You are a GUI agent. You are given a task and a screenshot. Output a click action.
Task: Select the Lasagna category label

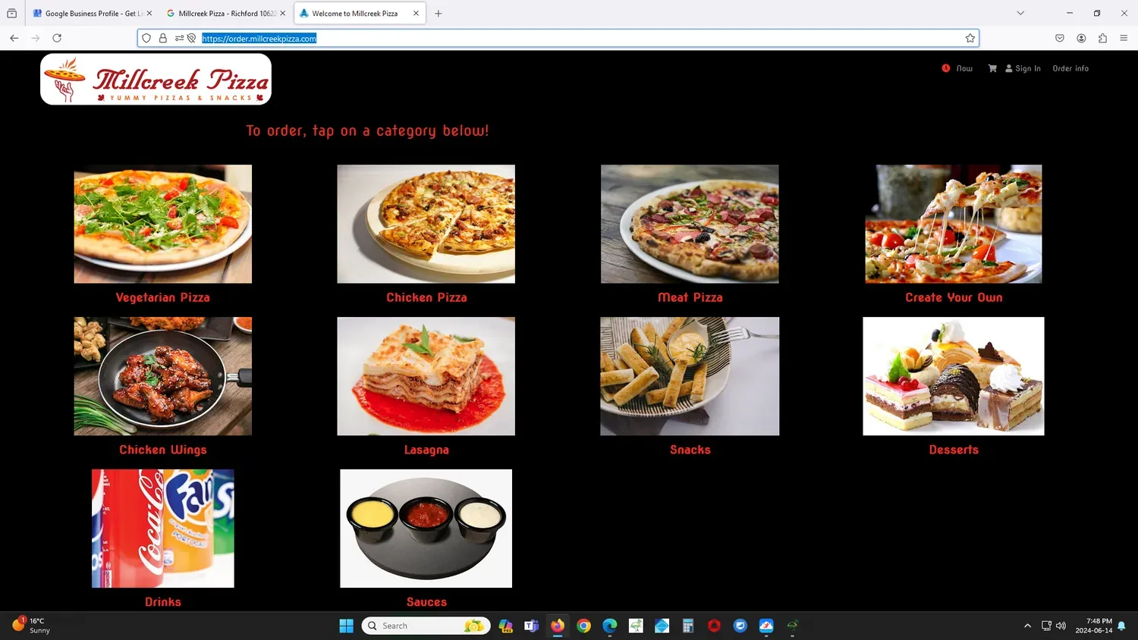426,450
